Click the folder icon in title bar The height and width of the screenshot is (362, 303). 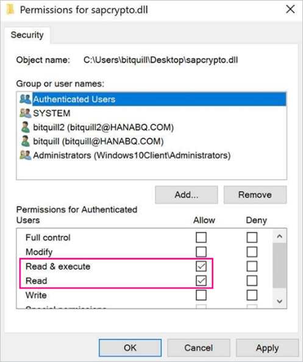click(10, 10)
